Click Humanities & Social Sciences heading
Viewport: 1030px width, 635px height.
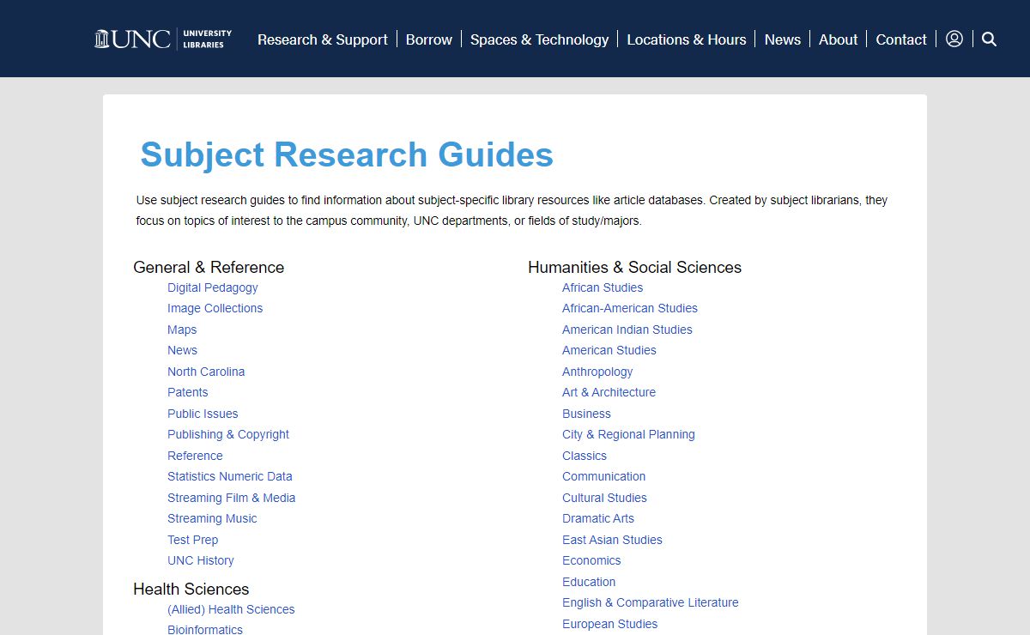pyautogui.click(x=635, y=267)
